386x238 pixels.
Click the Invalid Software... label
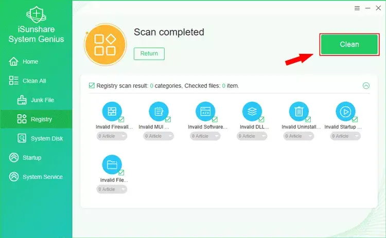tap(207, 127)
